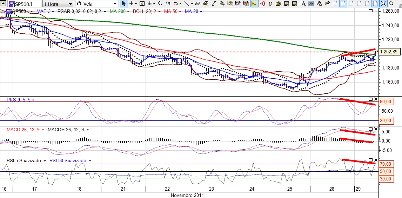Click the green and red arrows icon
This screenshot has height=198, width=402.
[x=222, y=4]
